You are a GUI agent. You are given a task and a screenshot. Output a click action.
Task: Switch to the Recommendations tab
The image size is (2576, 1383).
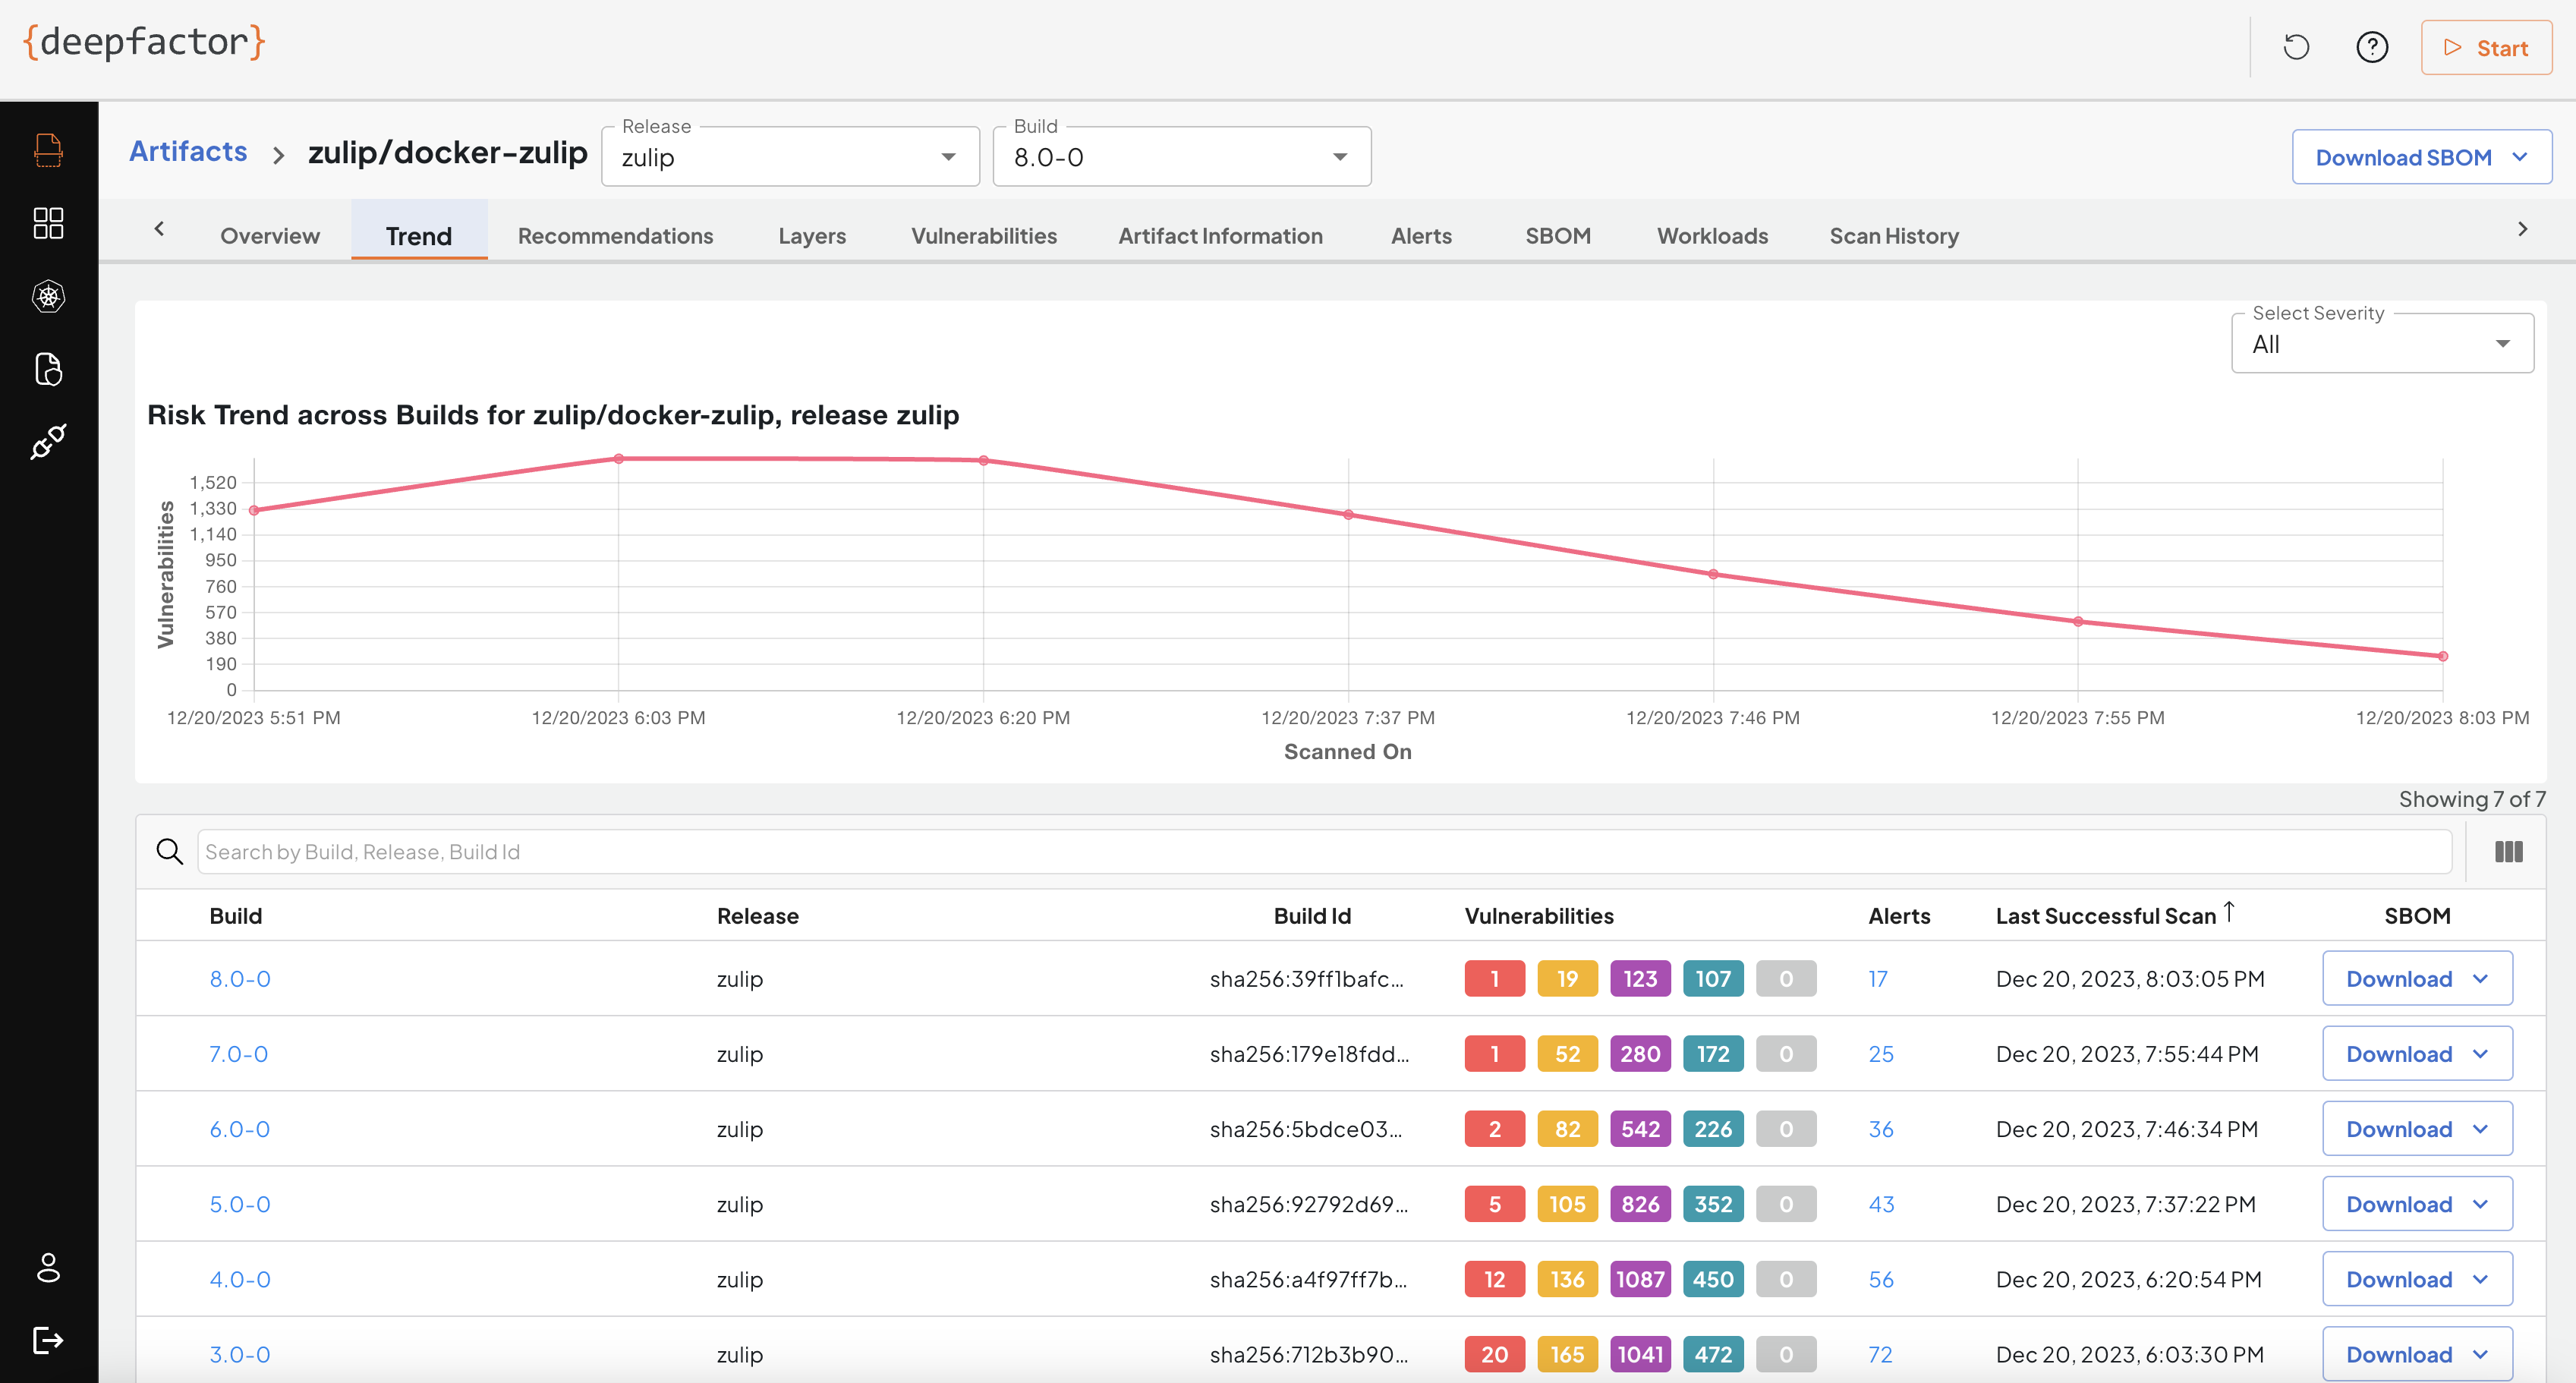pyautogui.click(x=615, y=236)
